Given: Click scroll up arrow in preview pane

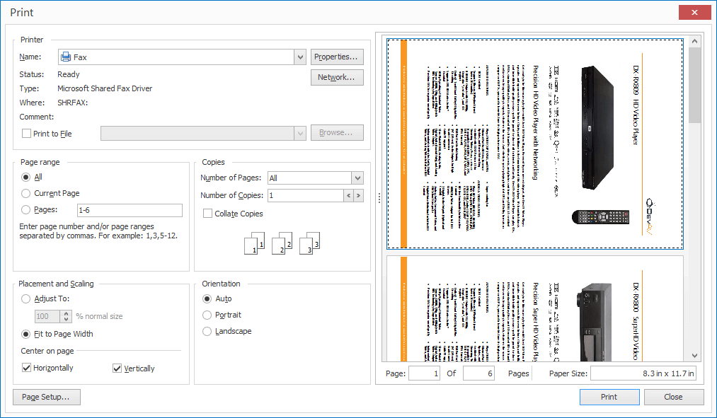Looking at the screenshot, I should point(694,42).
